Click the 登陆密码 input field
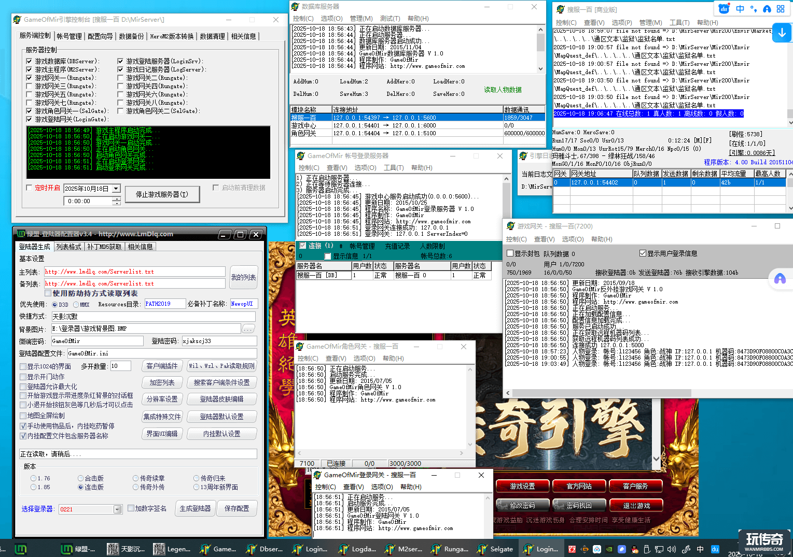The width and height of the screenshot is (793, 557). [x=219, y=341]
